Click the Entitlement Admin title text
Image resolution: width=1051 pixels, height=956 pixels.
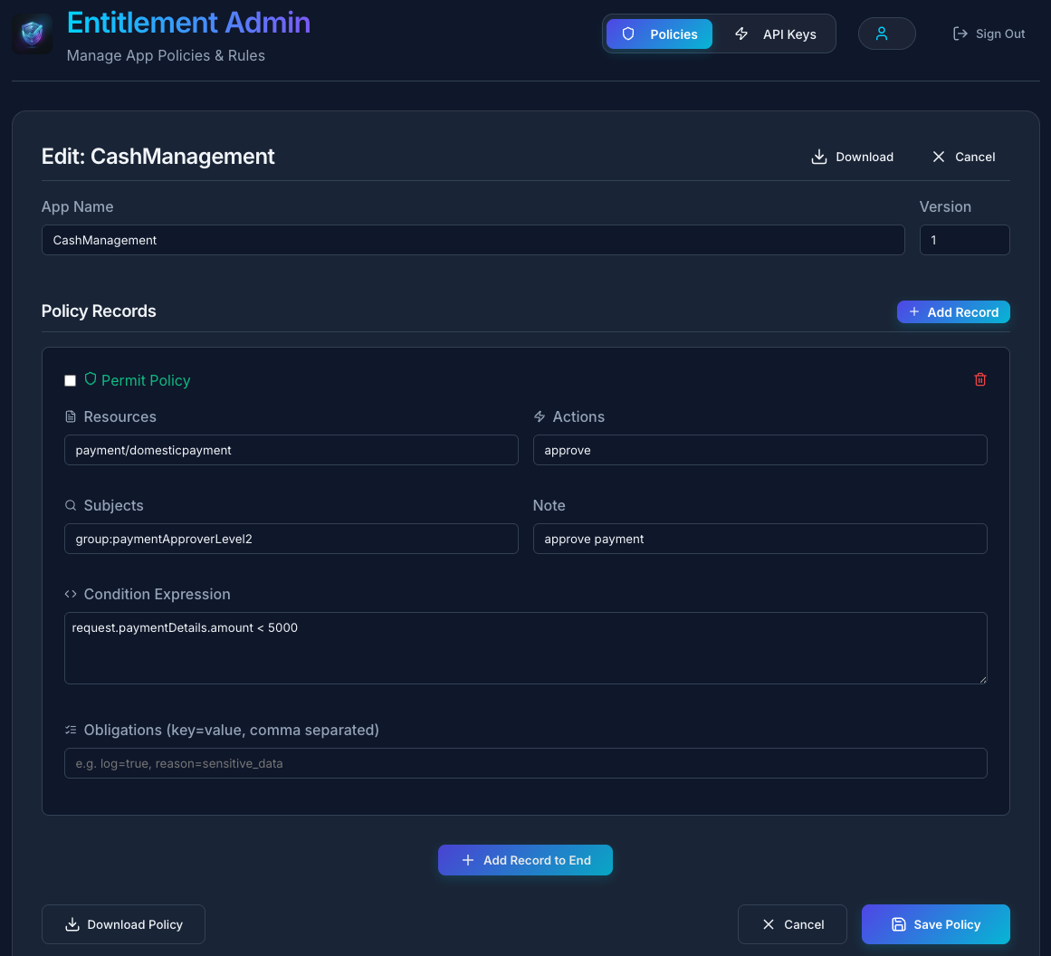click(x=188, y=23)
